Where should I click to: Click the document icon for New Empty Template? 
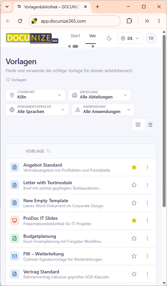point(15,203)
